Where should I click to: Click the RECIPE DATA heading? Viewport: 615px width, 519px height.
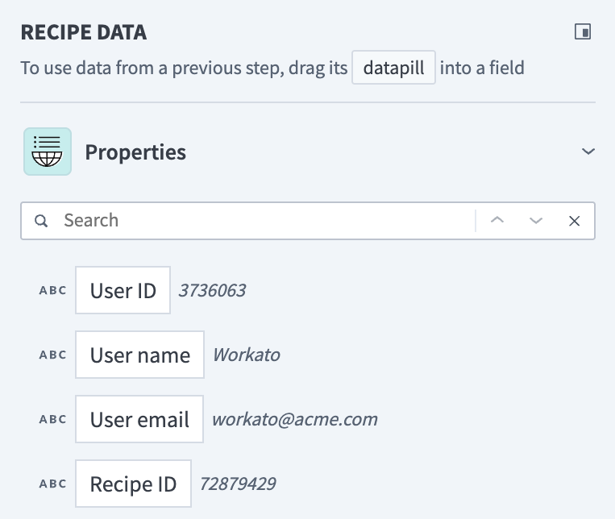coord(84,32)
